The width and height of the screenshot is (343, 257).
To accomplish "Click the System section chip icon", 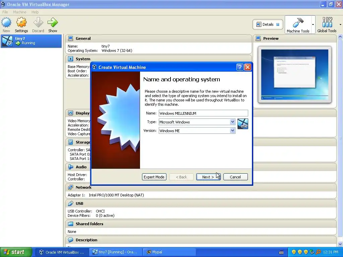I will (x=70, y=59).
